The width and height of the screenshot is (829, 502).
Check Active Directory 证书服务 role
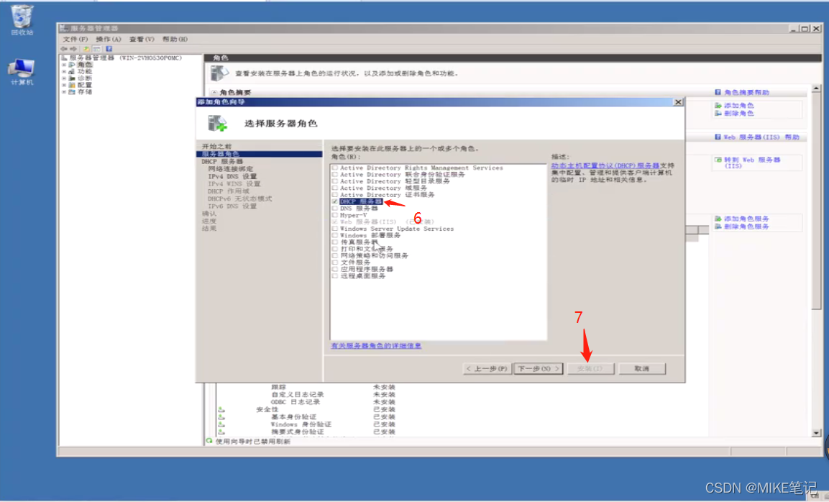(334, 195)
